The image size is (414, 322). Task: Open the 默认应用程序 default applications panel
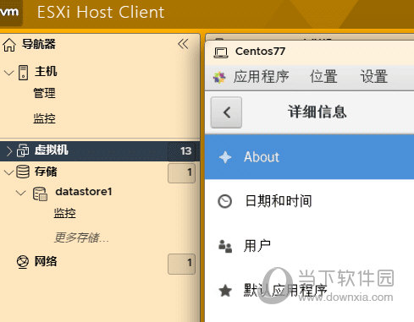click(309, 291)
